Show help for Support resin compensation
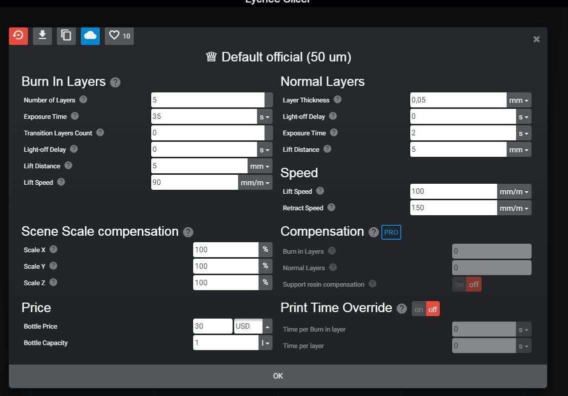This screenshot has height=396, width=568. click(372, 284)
